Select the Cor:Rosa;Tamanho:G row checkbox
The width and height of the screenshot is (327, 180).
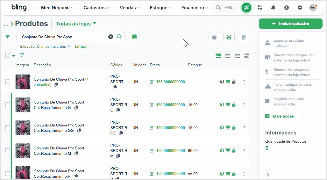click(8, 105)
